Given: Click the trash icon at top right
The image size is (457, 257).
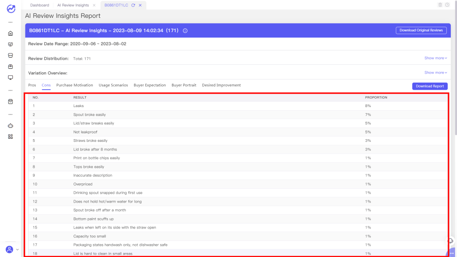Looking at the screenshot, I should [x=440, y=5].
